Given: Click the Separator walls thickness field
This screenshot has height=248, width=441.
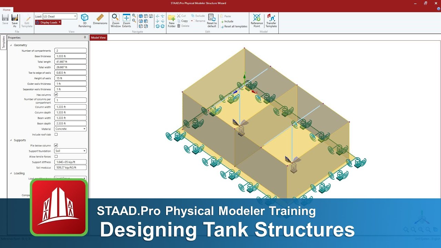Looking at the screenshot, I should (70, 89).
